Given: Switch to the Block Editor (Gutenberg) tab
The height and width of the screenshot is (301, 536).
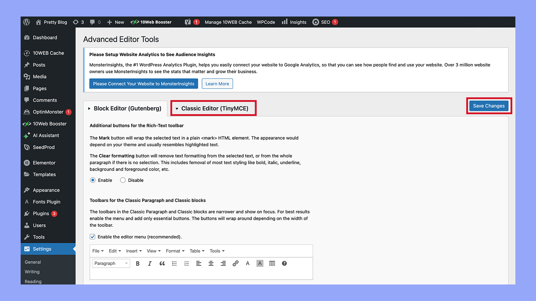Looking at the screenshot, I should click(x=125, y=108).
